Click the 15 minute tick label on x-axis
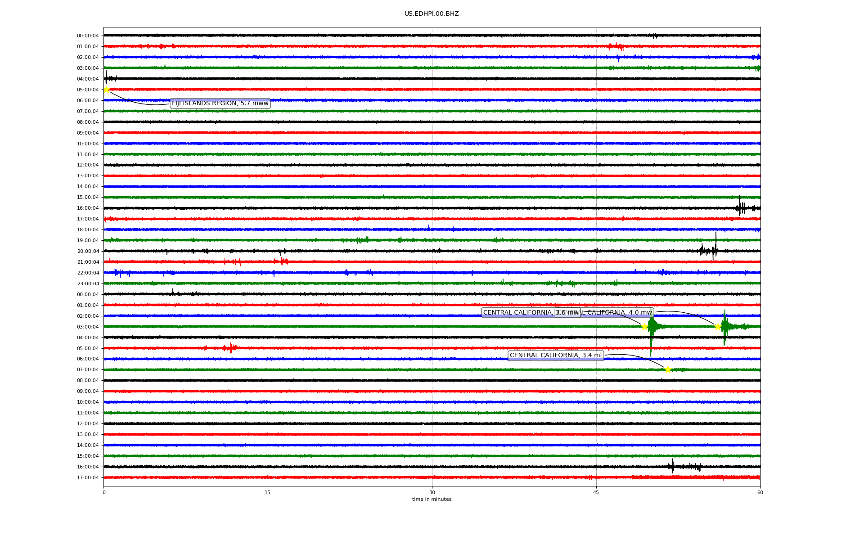This screenshot has width=864, height=540. 268,492
